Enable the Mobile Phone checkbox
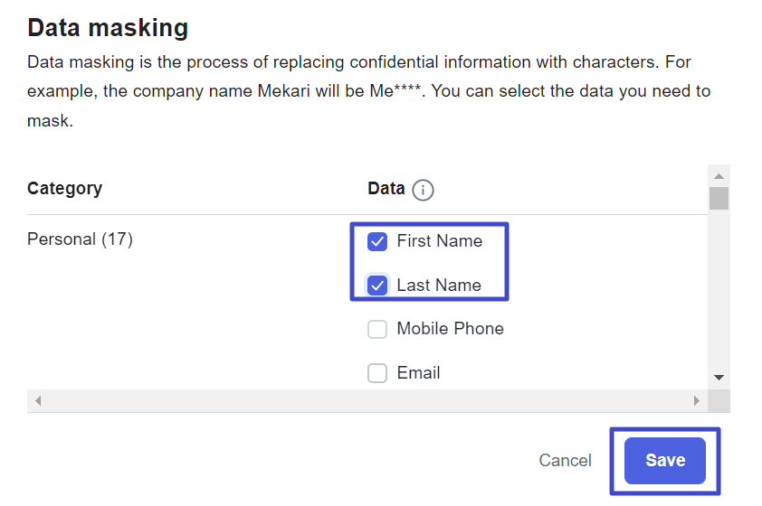The width and height of the screenshot is (762, 506). click(377, 329)
